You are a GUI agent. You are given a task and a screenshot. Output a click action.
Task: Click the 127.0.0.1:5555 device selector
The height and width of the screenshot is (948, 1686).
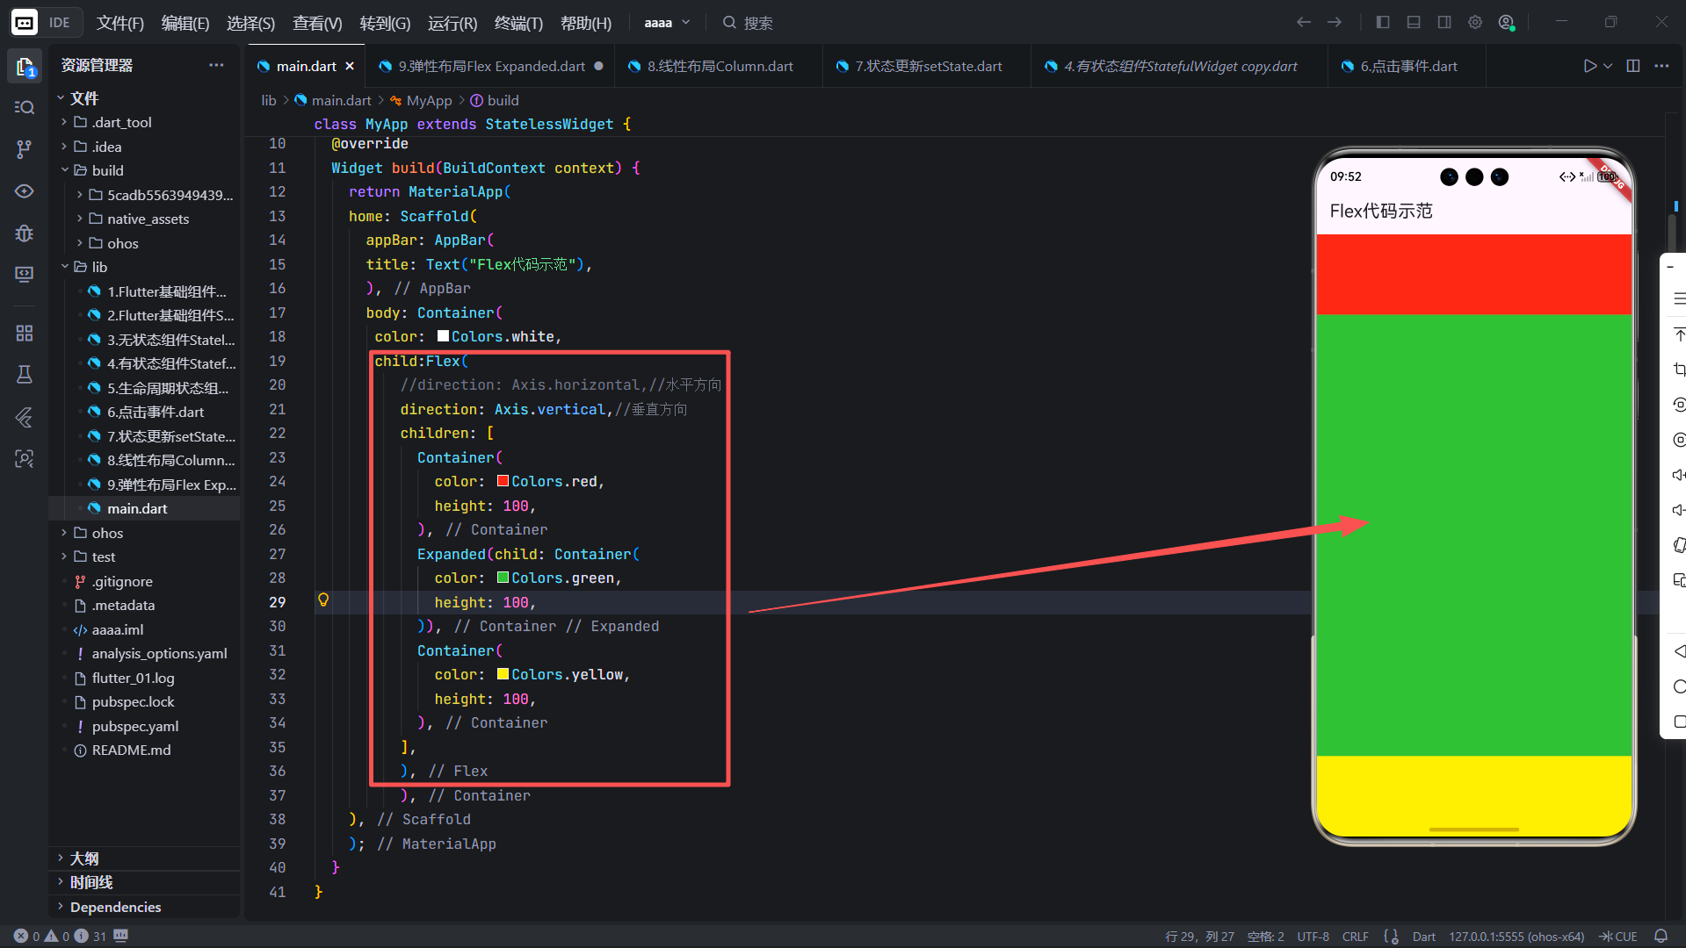[1516, 936]
